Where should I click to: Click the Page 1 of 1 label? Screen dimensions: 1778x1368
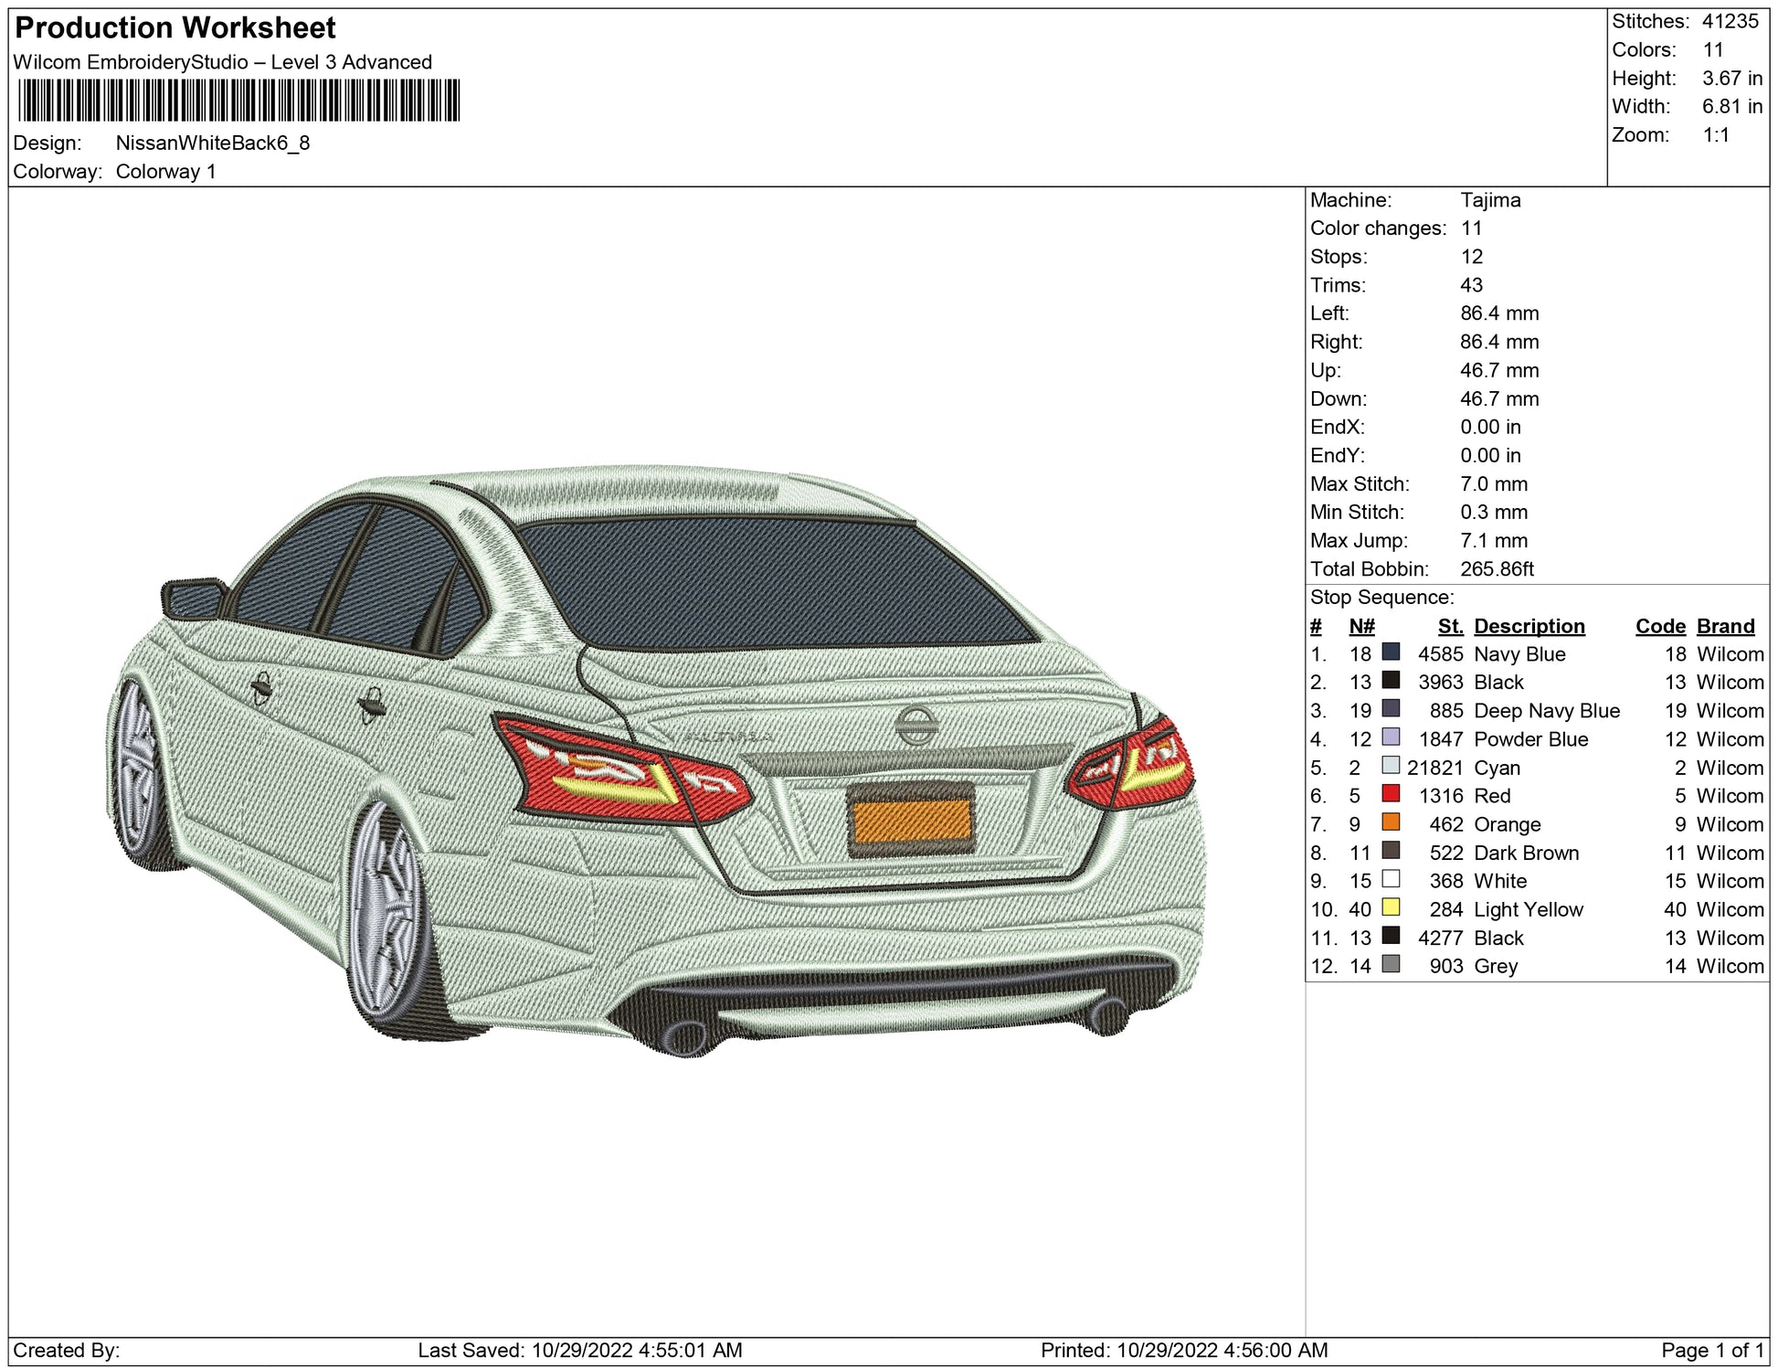click(1712, 1350)
